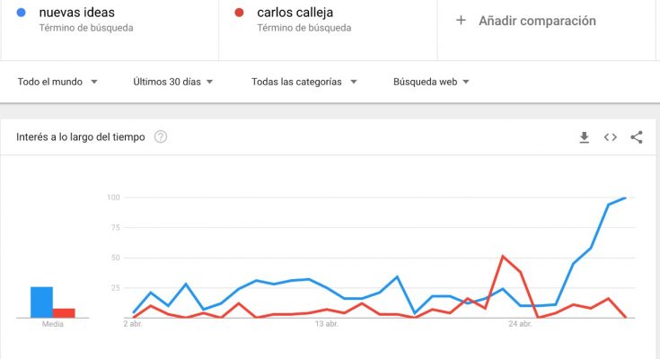Image resolution: width=660 pixels, height=359 pixels.
Task: Select the red line peak near 50
Action: tap(503, 256)
